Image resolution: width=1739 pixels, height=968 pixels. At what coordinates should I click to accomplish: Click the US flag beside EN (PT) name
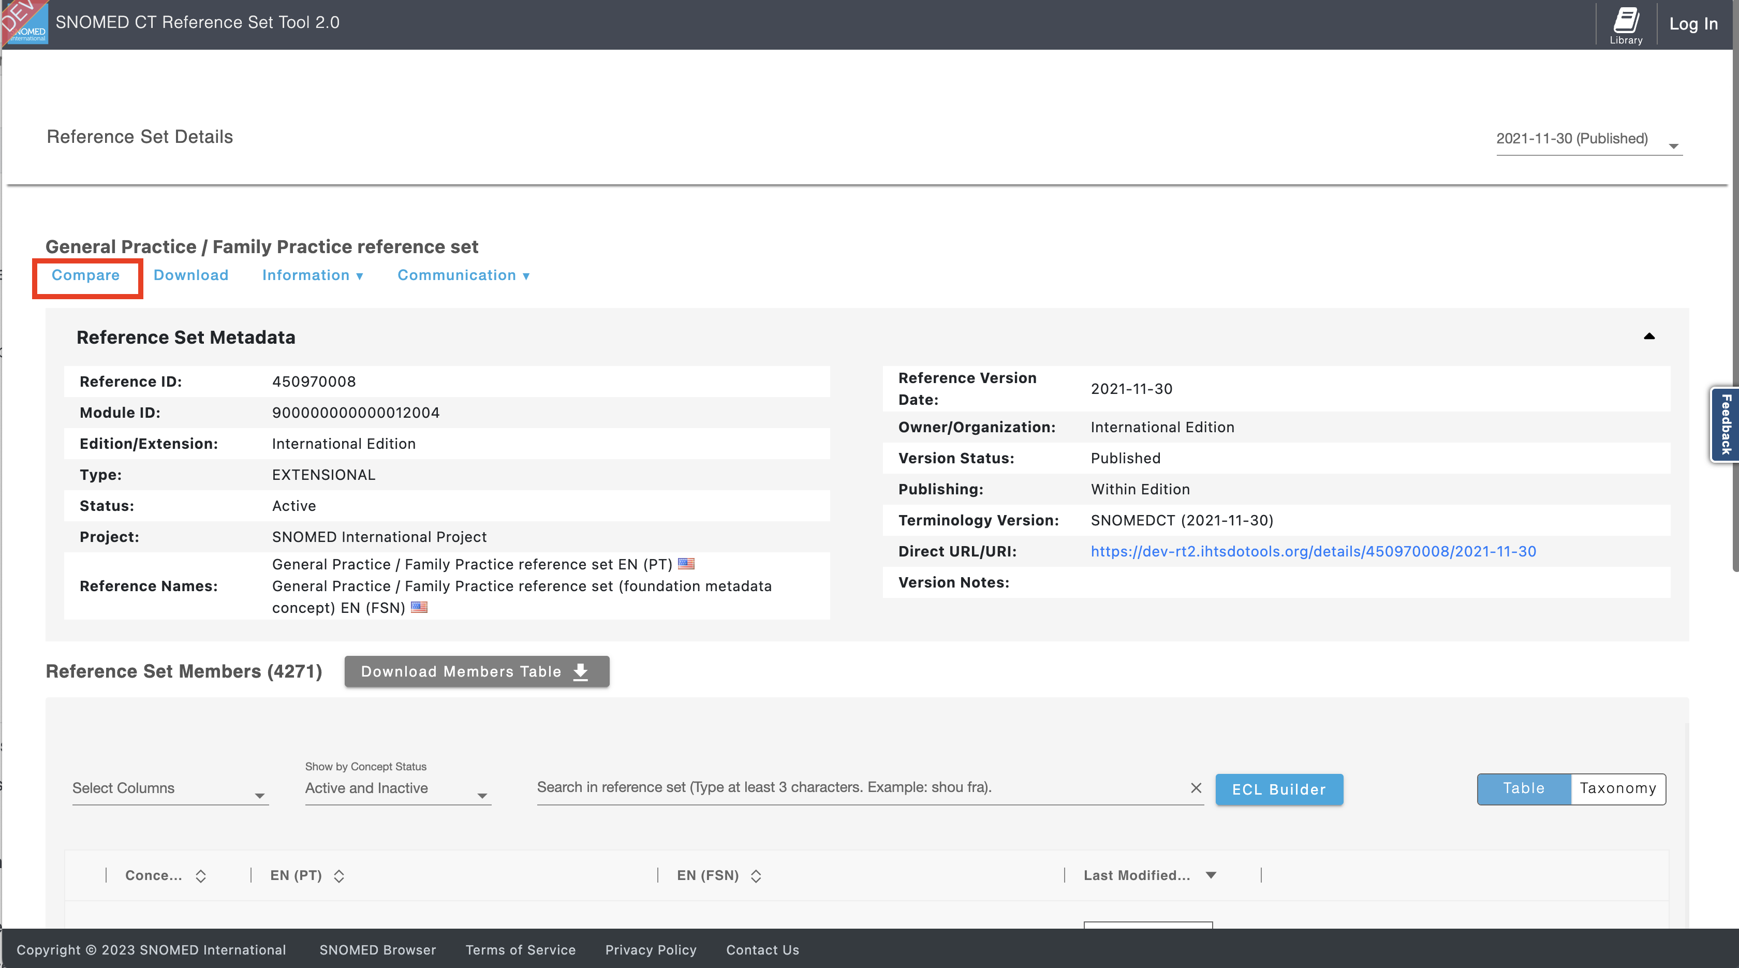coord(686,564)
